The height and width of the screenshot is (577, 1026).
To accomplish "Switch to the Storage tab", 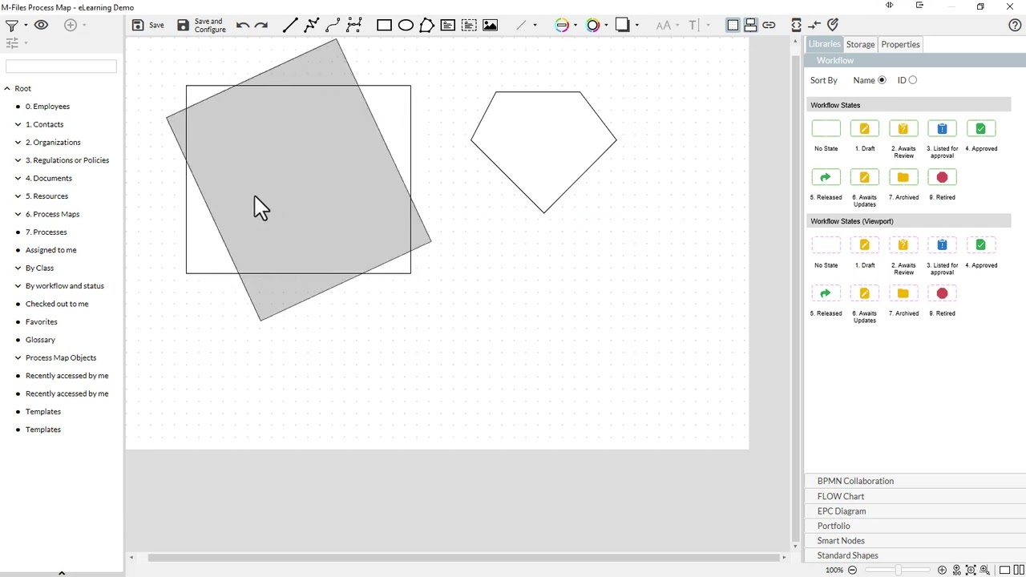I will (860, 45).
